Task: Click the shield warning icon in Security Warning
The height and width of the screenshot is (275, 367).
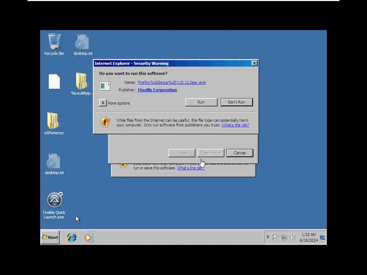Action: coord(105,122)
